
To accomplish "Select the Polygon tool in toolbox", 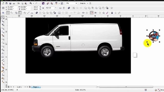I will tap(3, 46).
